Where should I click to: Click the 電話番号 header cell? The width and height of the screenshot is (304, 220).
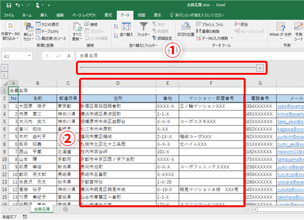pos(260,98)
